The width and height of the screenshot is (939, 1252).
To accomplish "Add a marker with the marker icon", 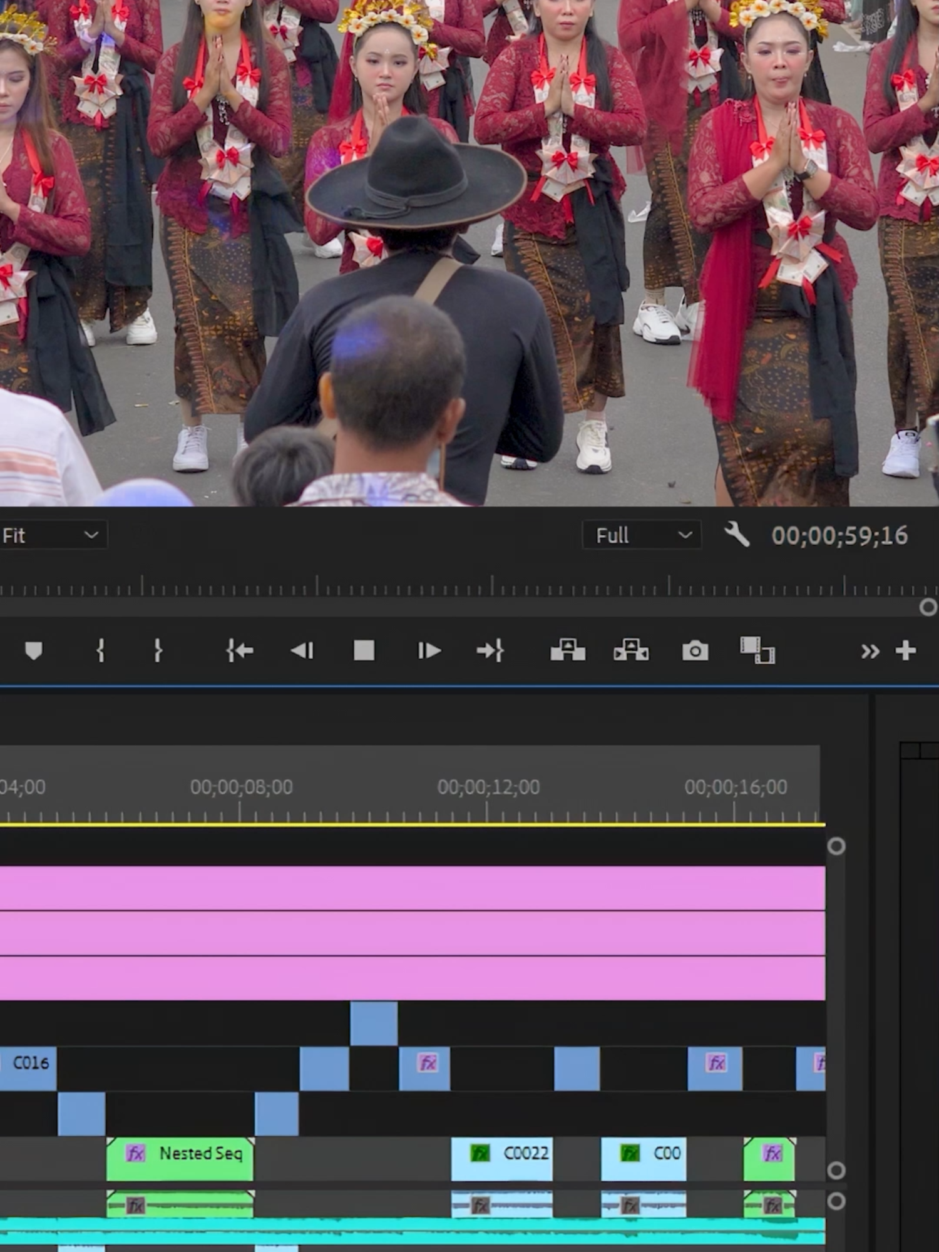I will [x=34, y=651].
